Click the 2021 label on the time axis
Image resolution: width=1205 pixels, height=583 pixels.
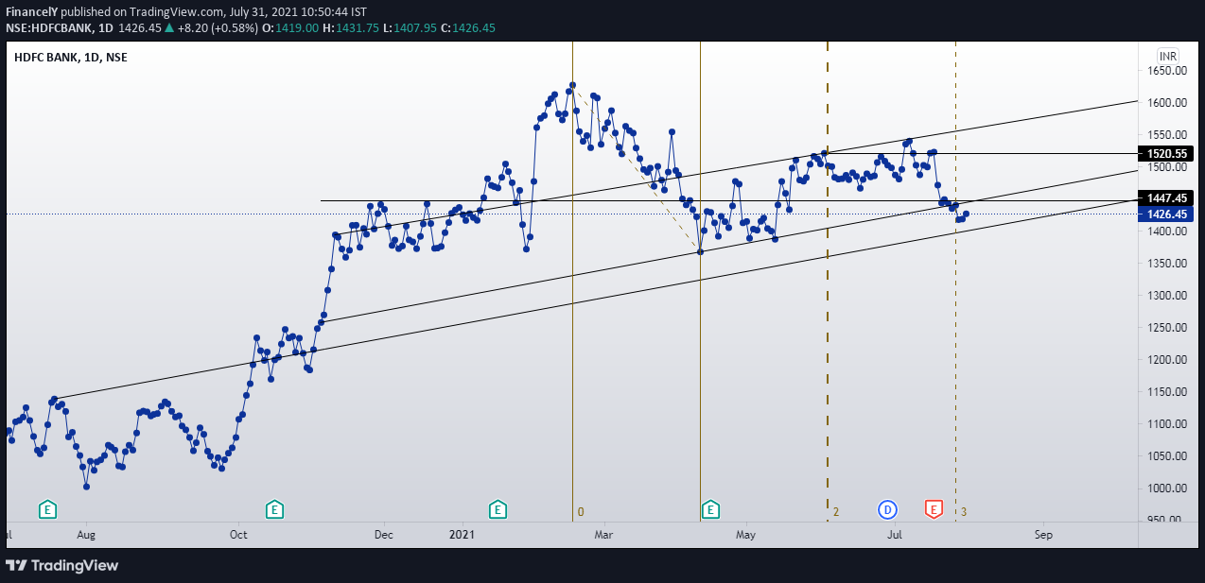click(461, 535)
